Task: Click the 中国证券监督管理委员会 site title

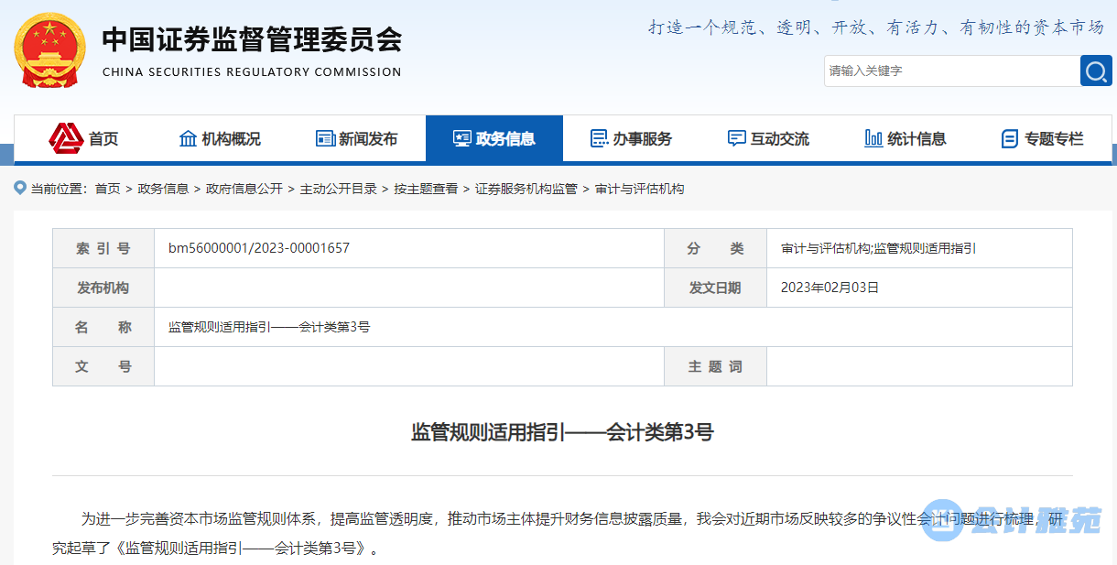Action: tap(252, 39)
